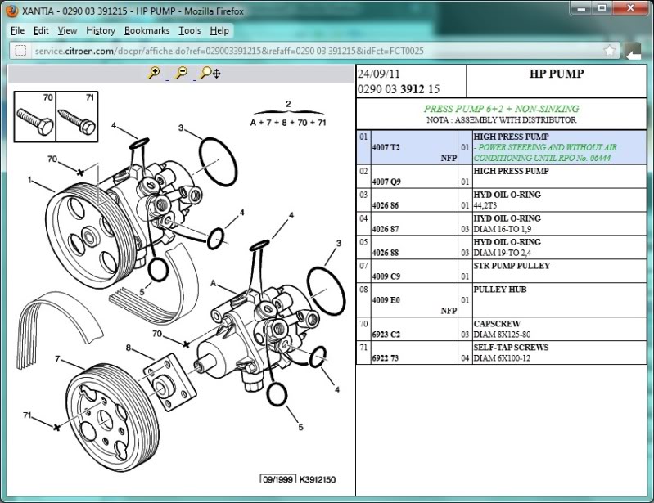This screenshot has height=503, width=654.
Task: Maximize the Firefox window
Action: [602, 7]
